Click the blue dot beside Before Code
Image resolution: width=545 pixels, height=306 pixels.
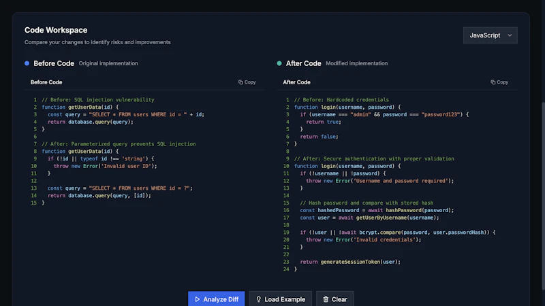click(x=27, y=63)
